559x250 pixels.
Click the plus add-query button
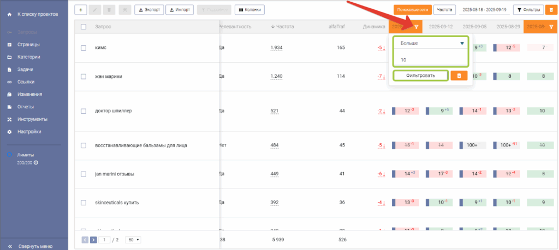[x=81, y=10]
